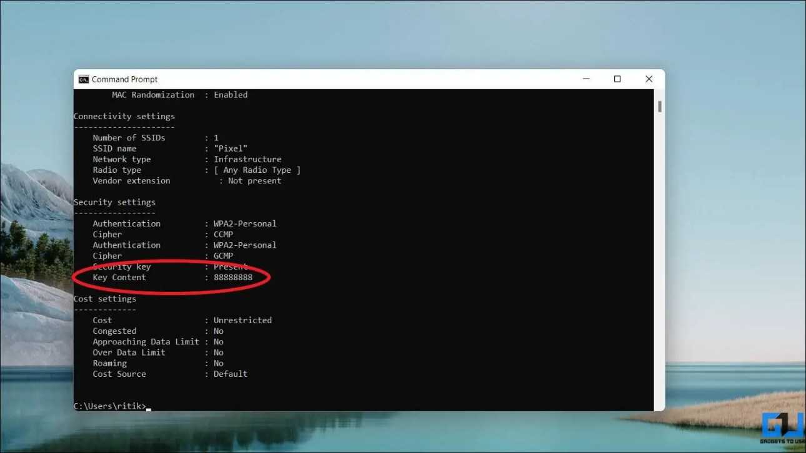The height and width of the screenshot is (453, 806).
Task: Click the Cost settings heading
Action: tap(105, 299)
